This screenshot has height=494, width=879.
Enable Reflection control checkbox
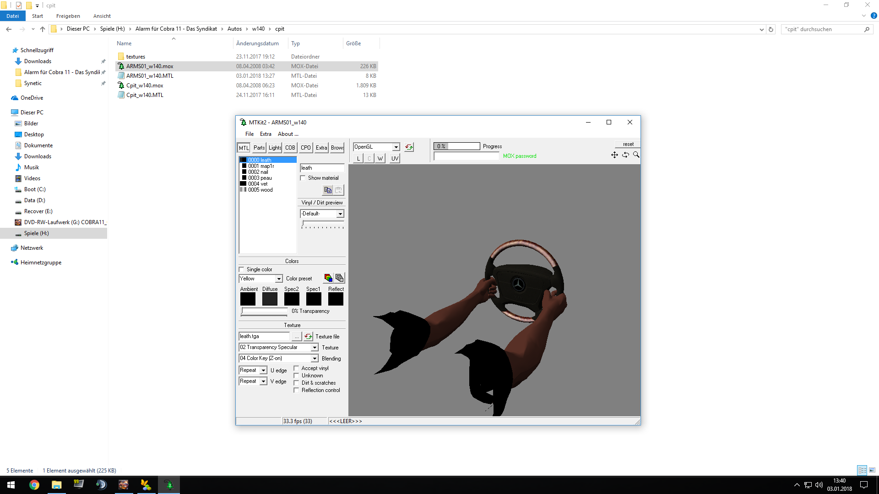(296, 391)
